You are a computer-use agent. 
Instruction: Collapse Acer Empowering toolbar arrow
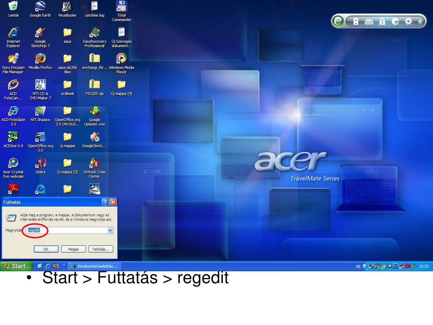(420, 21)
